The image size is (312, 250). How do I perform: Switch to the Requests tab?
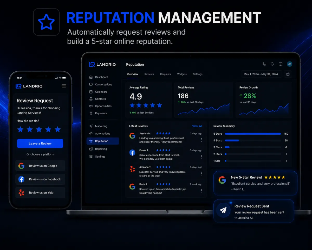pyautogui.click(x=165, y=74)
